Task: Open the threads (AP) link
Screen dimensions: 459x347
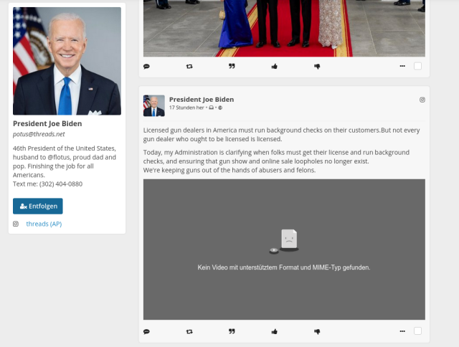Action: pyautogui.click(x=44, y=224)
